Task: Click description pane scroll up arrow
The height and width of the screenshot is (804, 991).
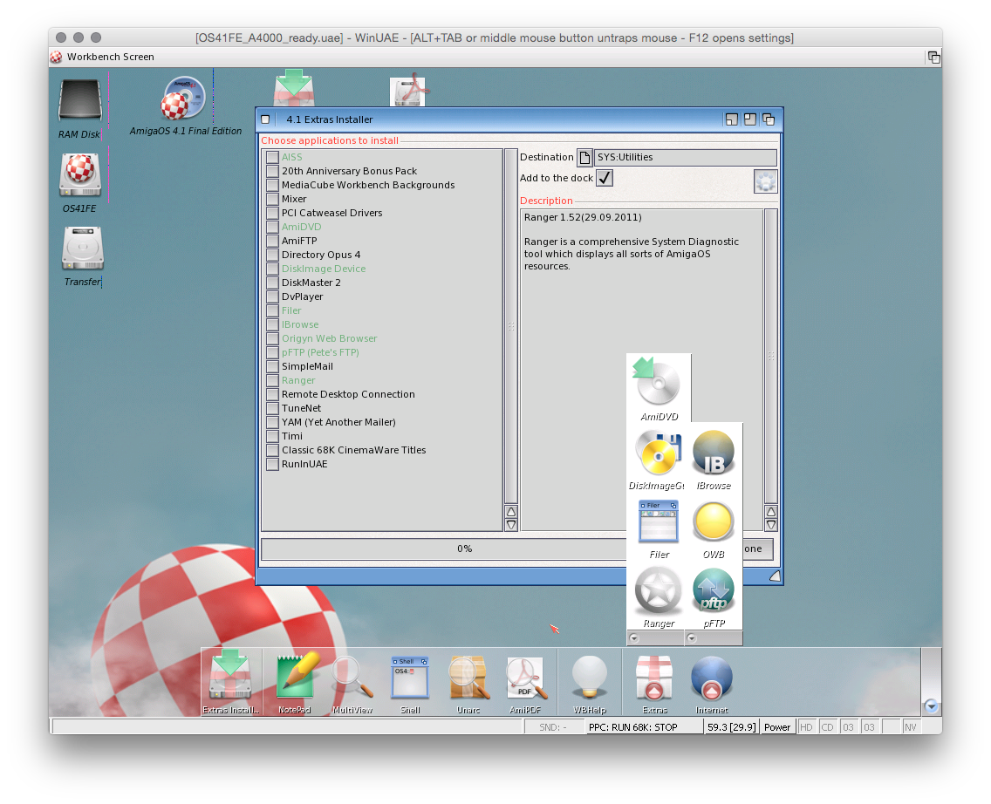Action: [x=771, y=512]
